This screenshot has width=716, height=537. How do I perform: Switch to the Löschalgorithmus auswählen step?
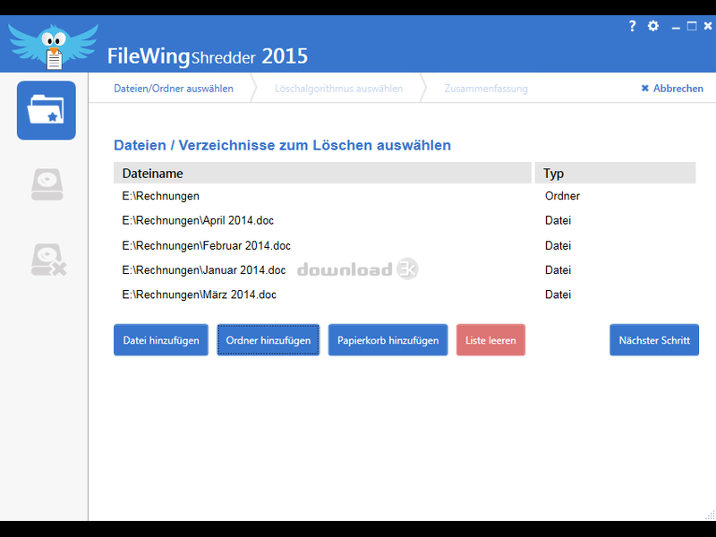coord(339,89)
